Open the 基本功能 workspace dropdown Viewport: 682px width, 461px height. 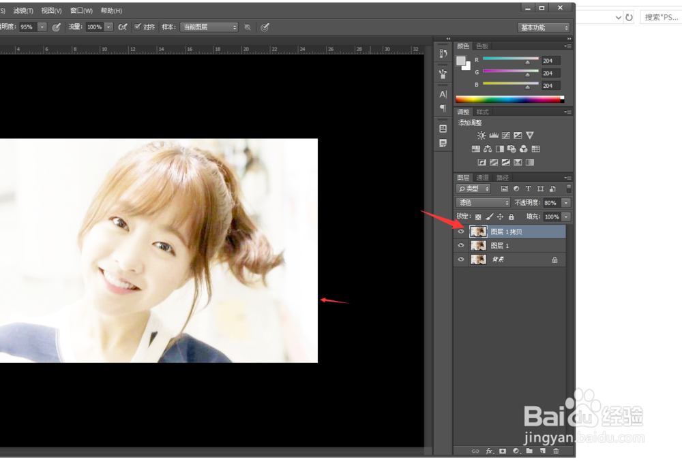click(x=544, y=27)
